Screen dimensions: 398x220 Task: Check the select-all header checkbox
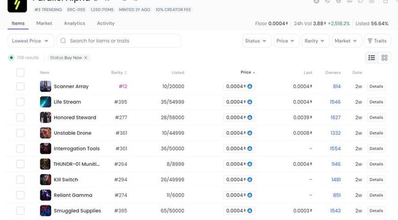click(20, 72)
